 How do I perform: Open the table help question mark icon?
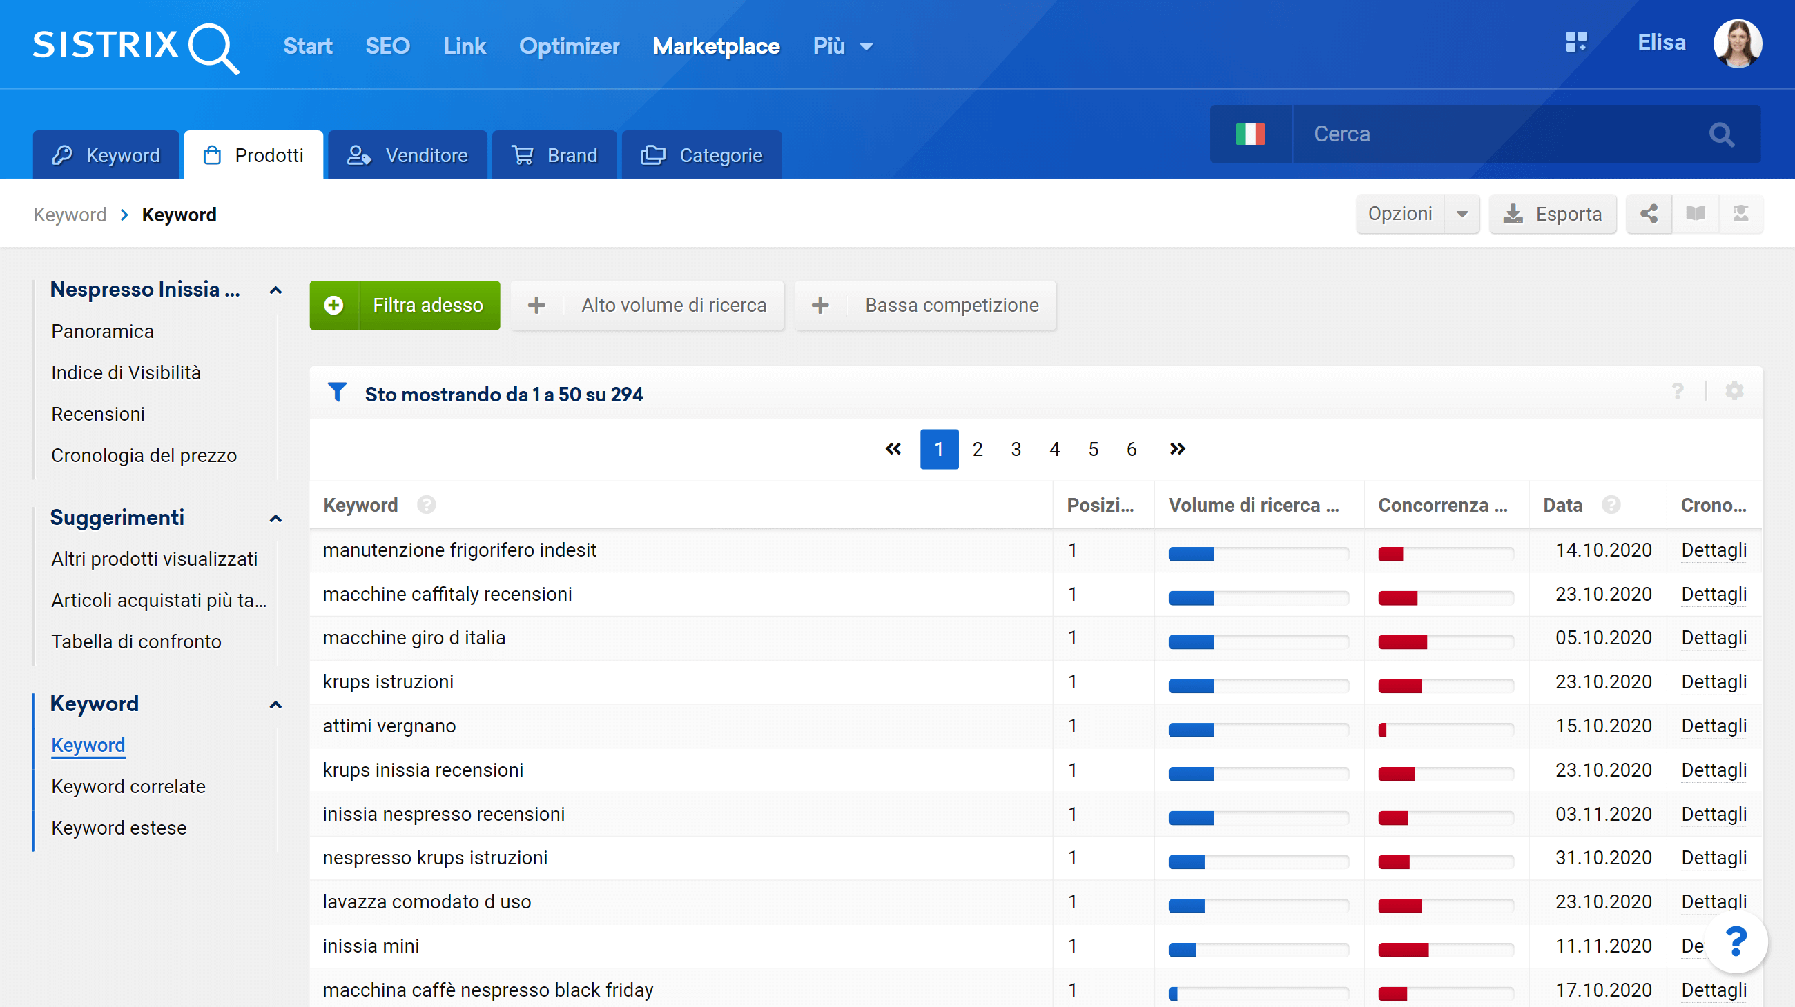click(x=1677, y=392)
